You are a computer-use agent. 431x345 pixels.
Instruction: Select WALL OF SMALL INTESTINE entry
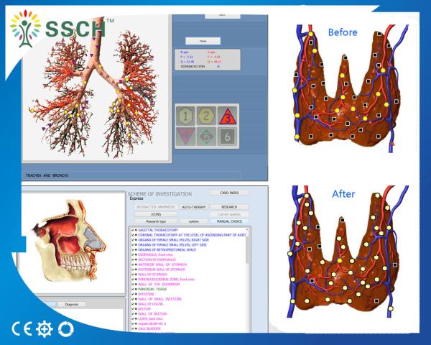click(160, 299)
